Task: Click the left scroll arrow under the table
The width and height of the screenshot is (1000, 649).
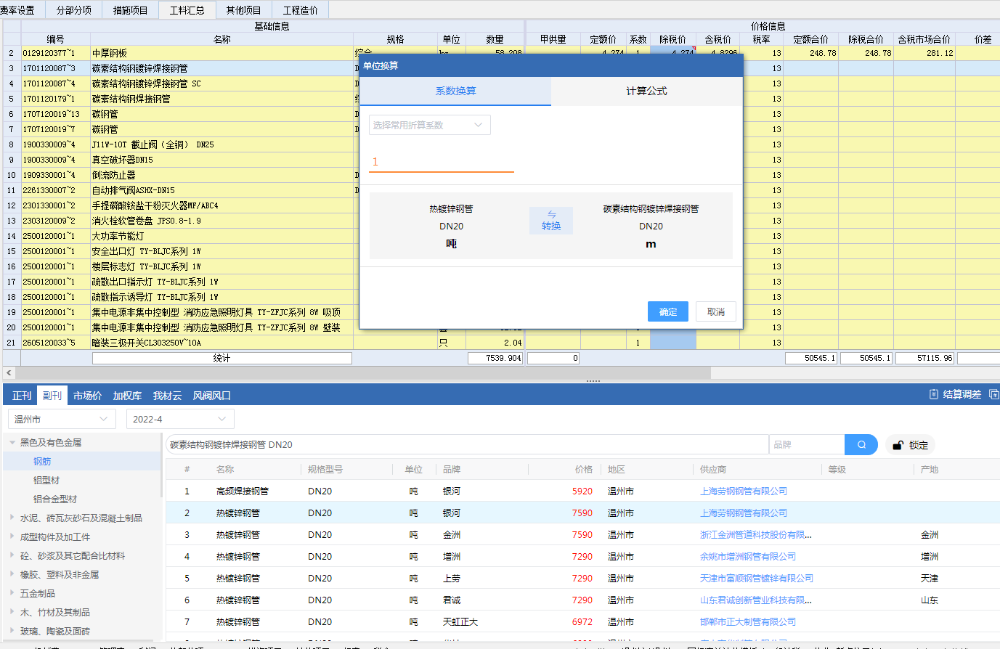Action: pos(9,372)
